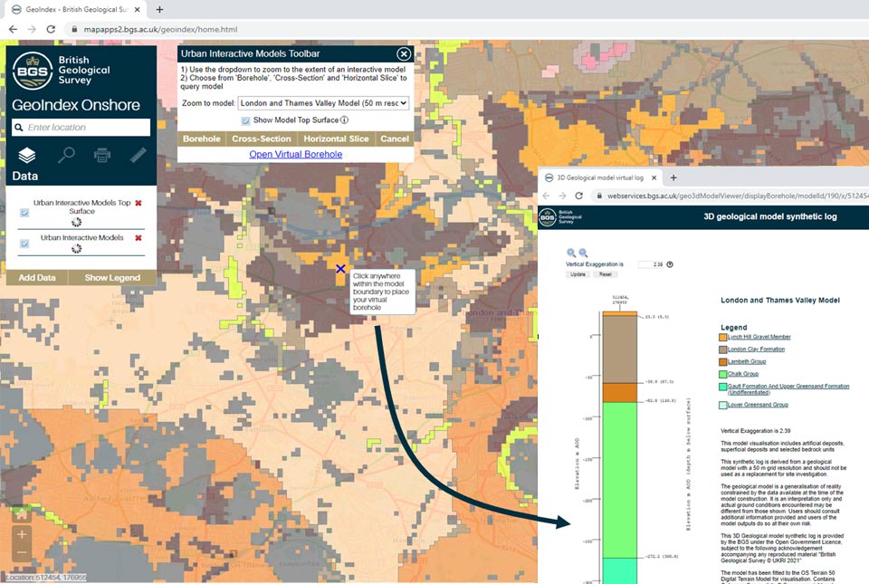Click Reset vertical exaggeration button
This screenshot has width=869, height=584.
coord(605,274)
